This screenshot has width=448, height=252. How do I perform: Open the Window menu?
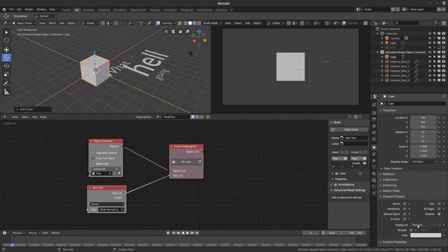click(41, 9)
